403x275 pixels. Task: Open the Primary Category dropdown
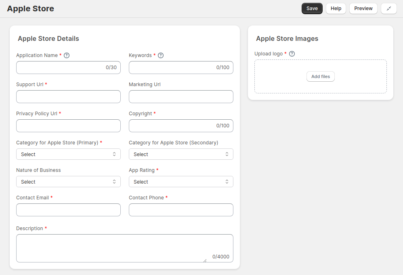[68, 154]
